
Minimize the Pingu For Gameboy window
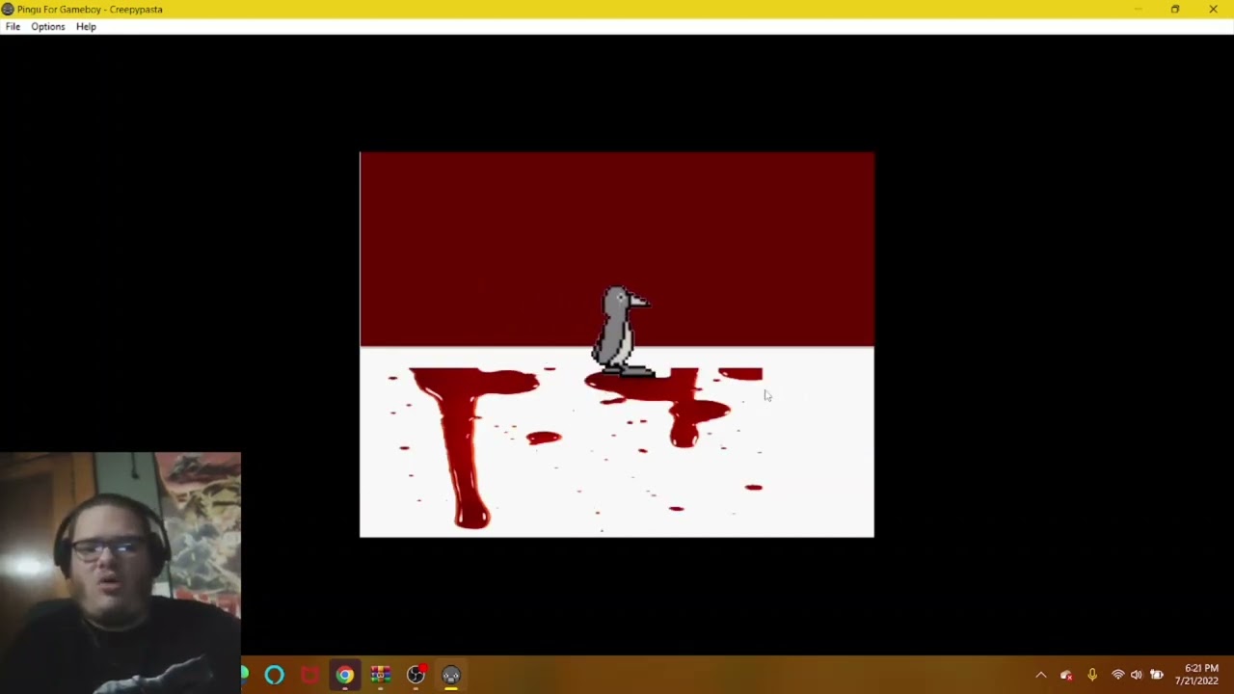1138,9
